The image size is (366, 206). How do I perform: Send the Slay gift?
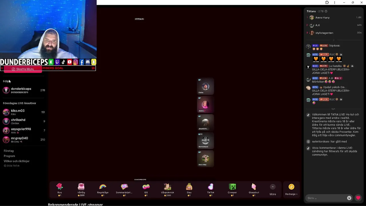coord(189,189)
